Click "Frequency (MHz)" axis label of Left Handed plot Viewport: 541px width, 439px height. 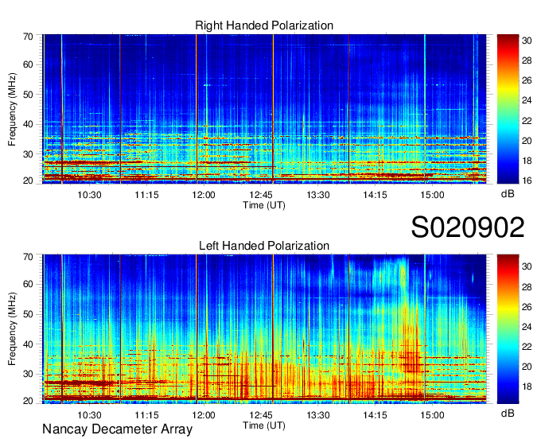pyautogui.click(x=12, y=329)
